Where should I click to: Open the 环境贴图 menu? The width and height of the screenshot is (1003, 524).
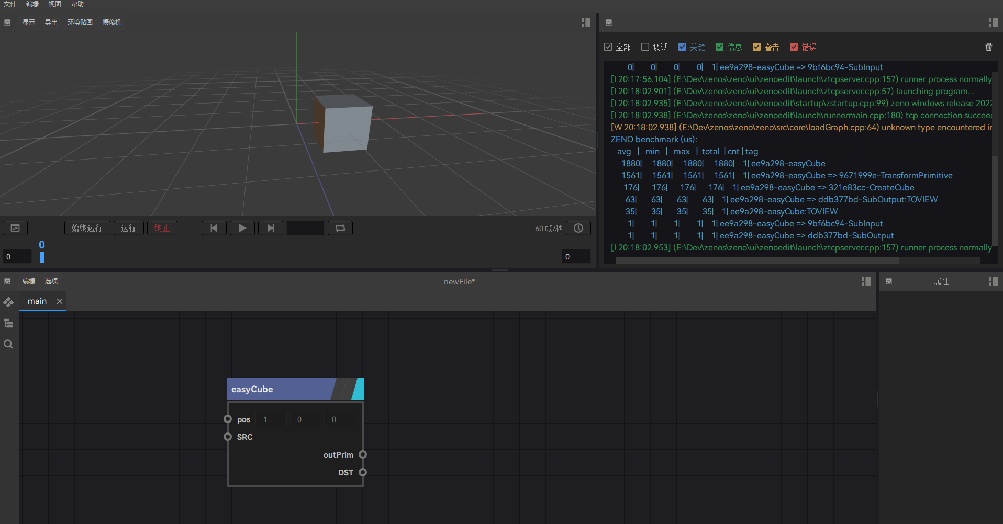pyautogui.click(x=80, y=22)
